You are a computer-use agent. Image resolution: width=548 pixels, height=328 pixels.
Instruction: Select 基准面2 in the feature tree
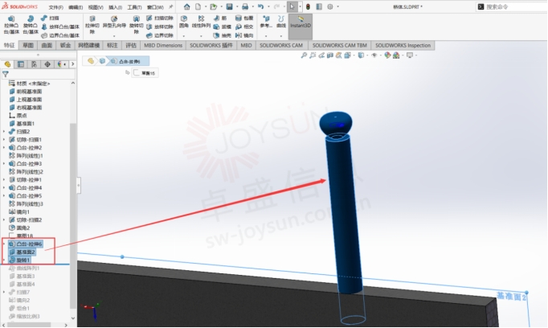tap(22, 252)
